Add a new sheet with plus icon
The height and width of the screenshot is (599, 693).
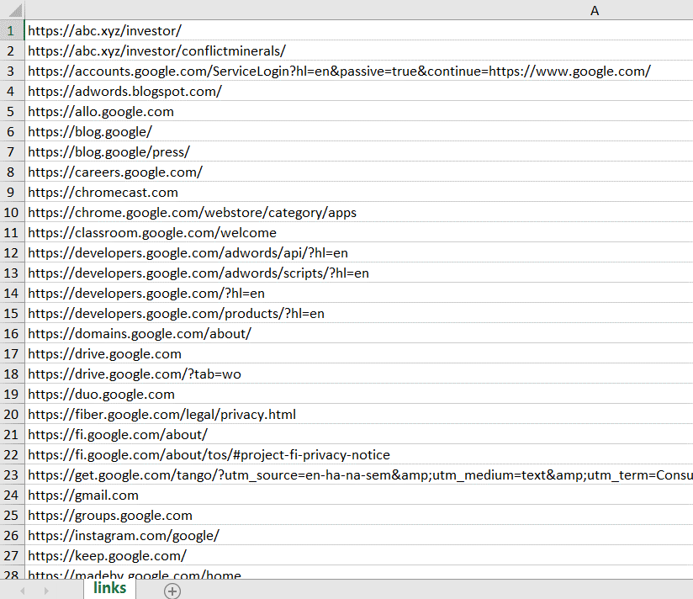click(172, 591)
